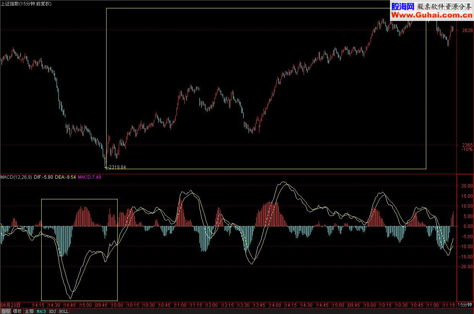Select the KDJ indicator tab

click(x=53, y=311)
